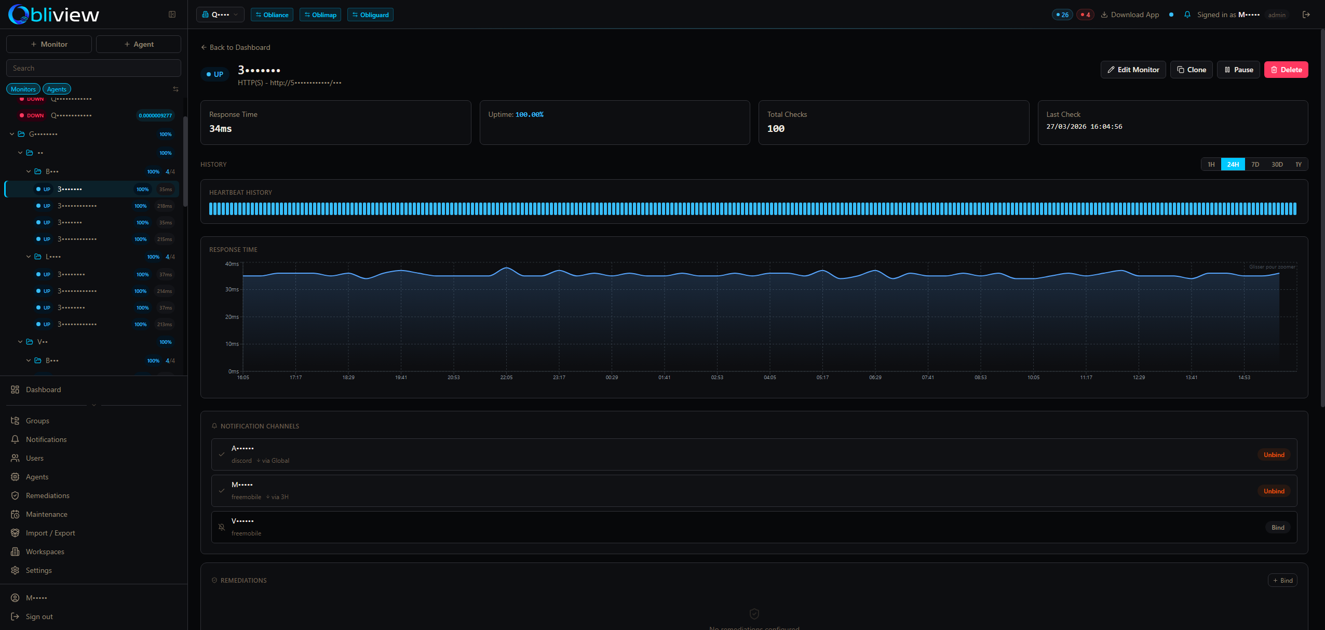The height and width of the screenshot is (630, 1325).
Task: Select the Monitors filter pill
Action: point(23,89)
